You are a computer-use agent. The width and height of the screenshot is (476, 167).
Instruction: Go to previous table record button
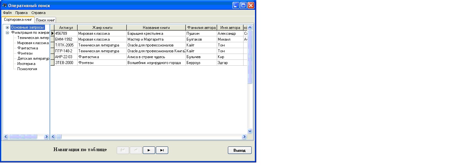pos(136,150)
